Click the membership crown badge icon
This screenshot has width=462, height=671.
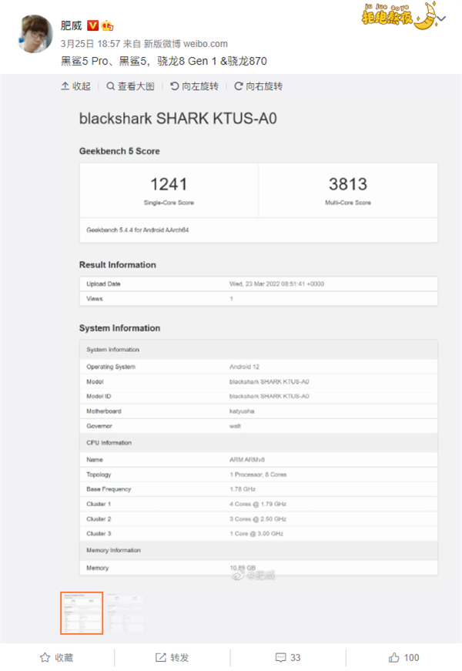[108, 25]
